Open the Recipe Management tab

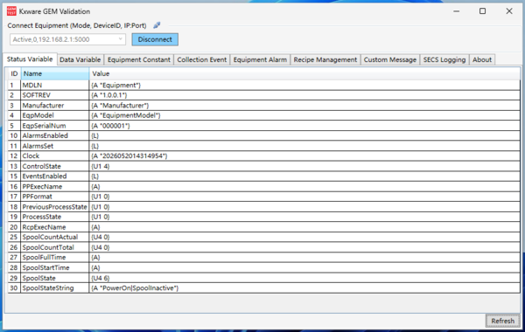325,59
